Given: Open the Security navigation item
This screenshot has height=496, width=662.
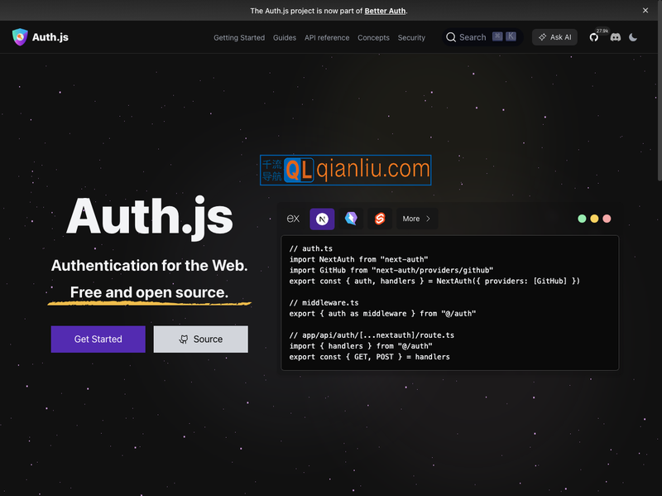Looking at the screenshot, I should pos(411,37).
